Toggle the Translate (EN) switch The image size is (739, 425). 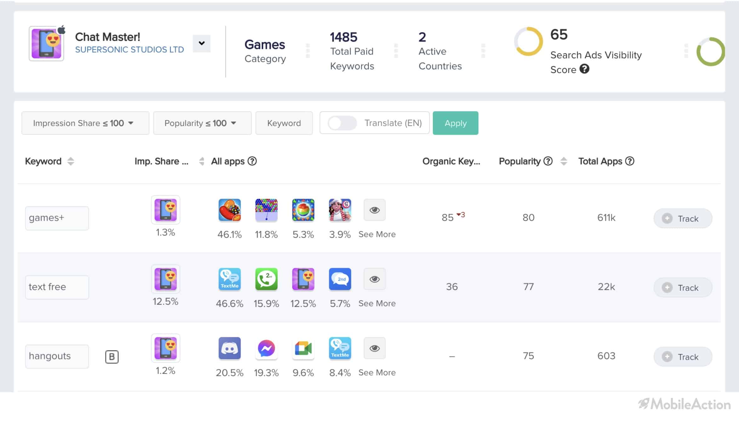pos(342,123)
